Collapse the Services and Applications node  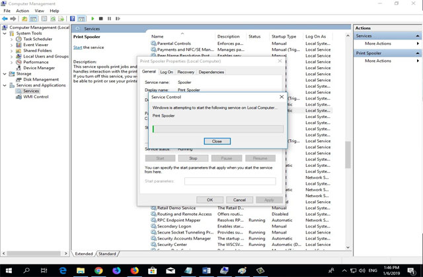tap(5, 85)
